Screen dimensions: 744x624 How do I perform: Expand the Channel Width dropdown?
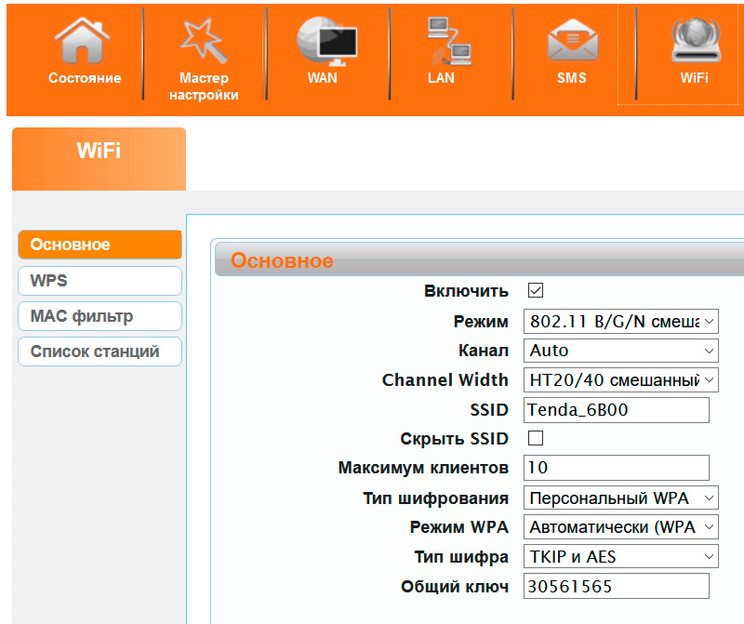[620, 380]
